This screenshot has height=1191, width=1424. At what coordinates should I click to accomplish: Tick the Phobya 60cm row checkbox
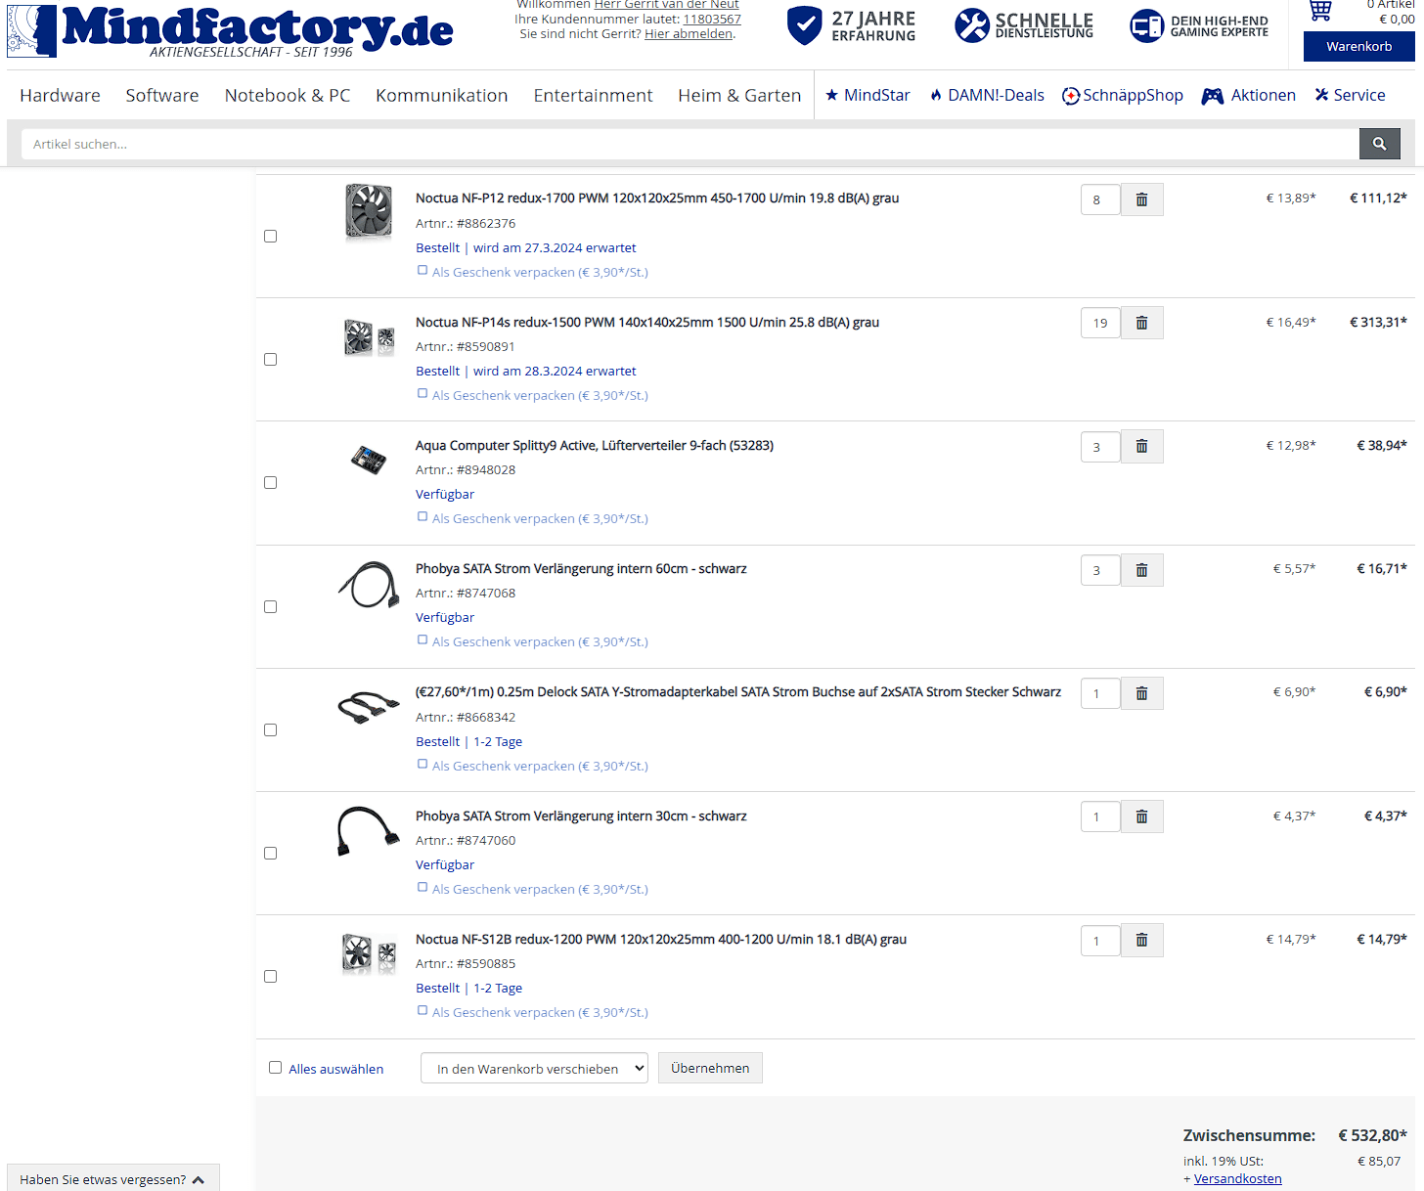(x=271, y=606)
